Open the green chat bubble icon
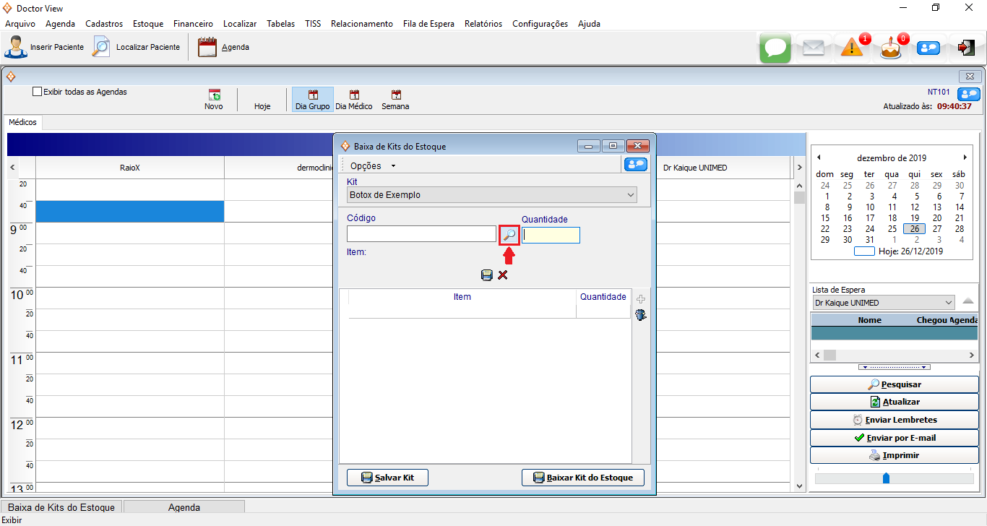The image size is (987, 526). click(x=775, y=48)
